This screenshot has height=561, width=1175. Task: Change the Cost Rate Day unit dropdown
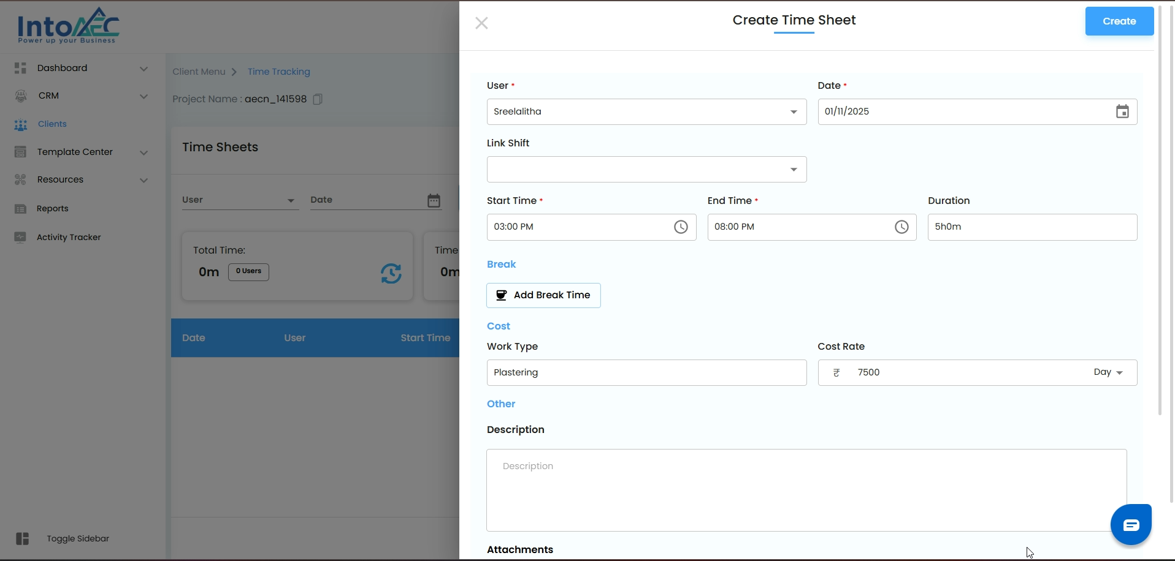coord(1108,372)
